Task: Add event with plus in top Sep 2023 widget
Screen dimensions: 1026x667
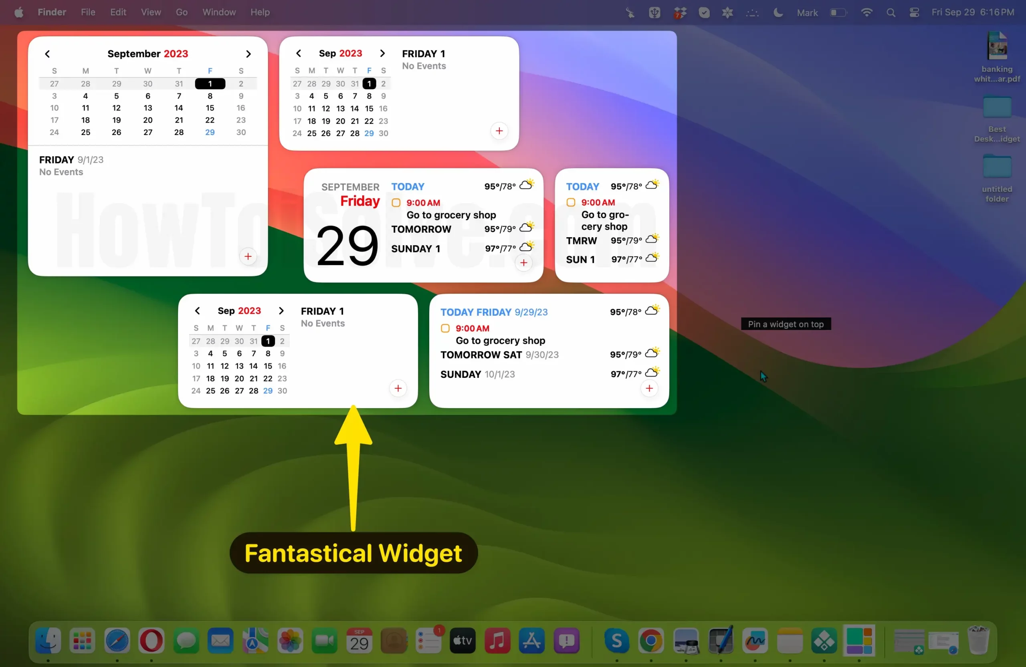Action: pos(499,131)
